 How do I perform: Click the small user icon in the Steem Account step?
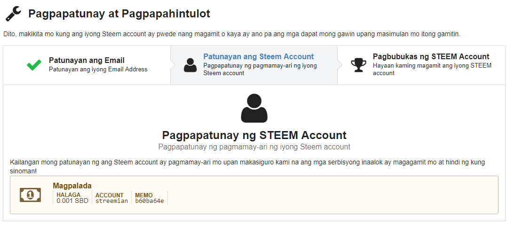coord(190,65)
